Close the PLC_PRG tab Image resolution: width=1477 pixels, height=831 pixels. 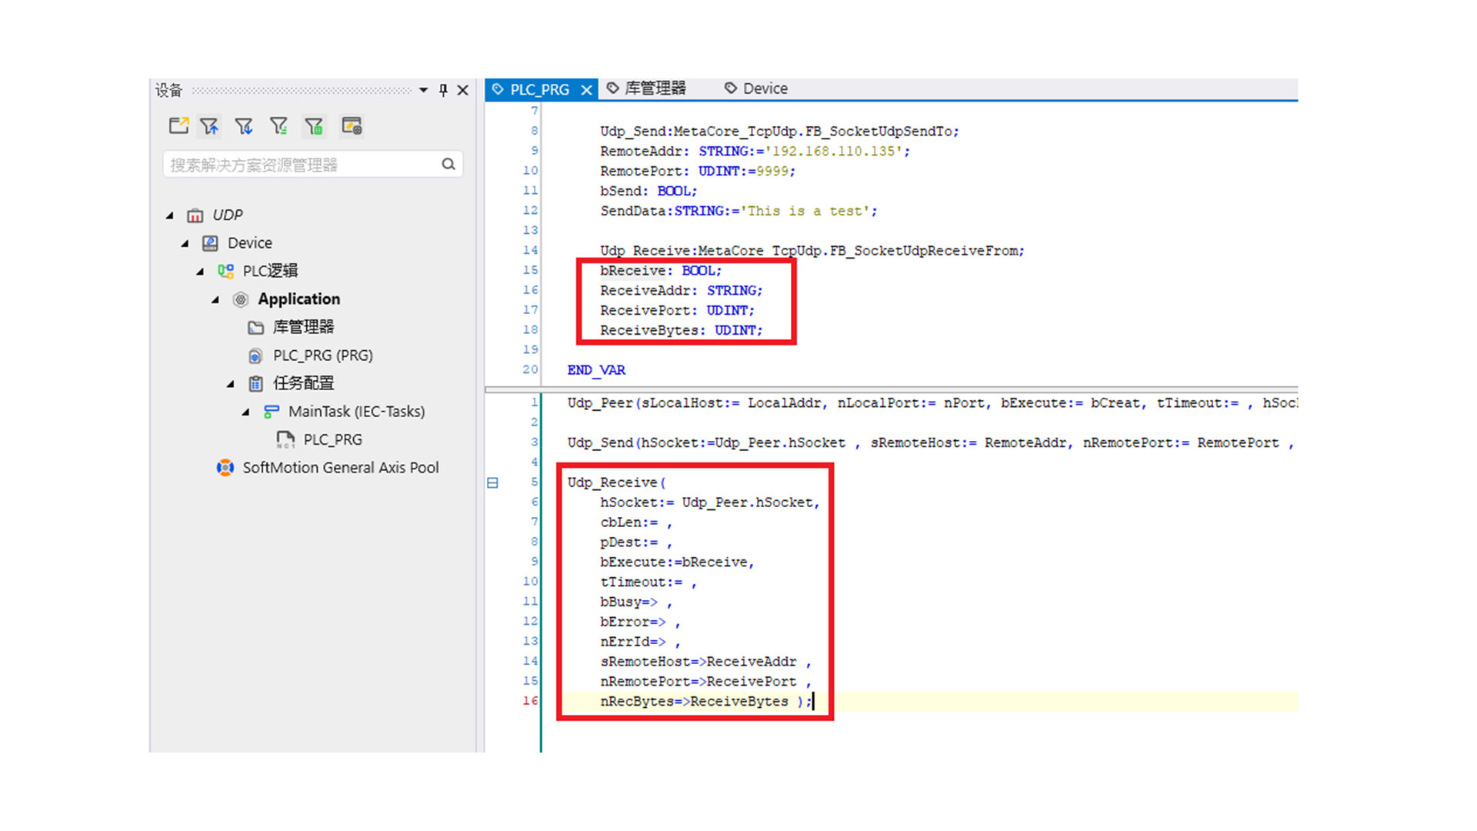pyautogui.click(x=587, y=90)
